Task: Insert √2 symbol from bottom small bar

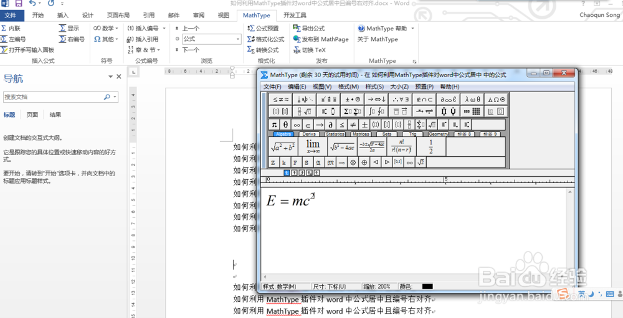Action: click(x=421, y=162)
